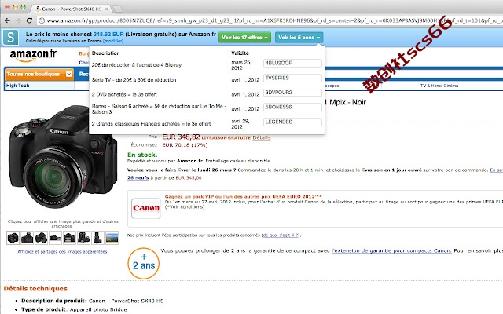Open the TV & Home Cinéma tab
This screenshot has height=314, width=503.
[x=439, y=86]
